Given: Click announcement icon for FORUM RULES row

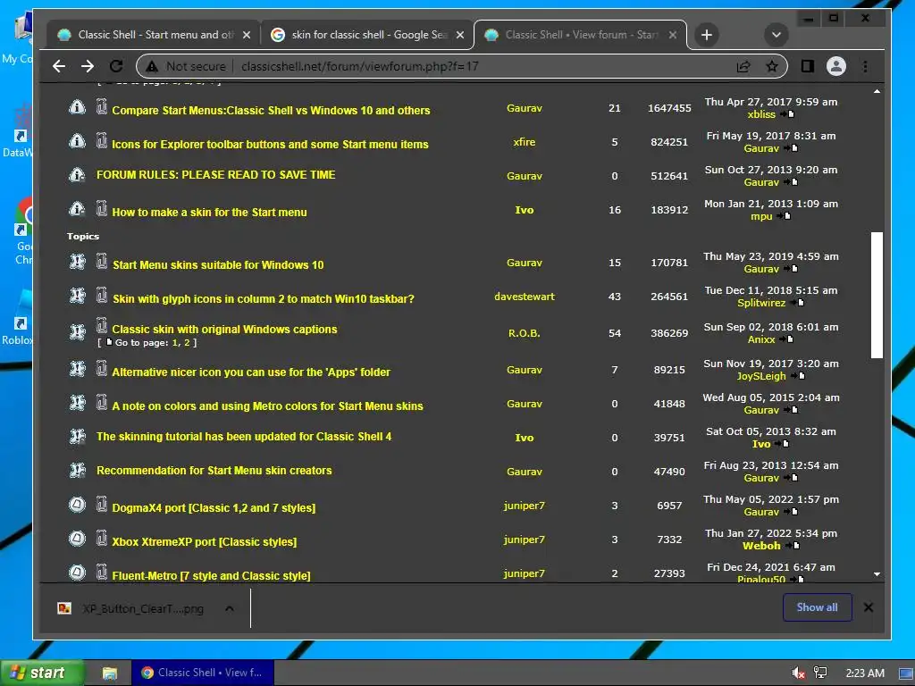Looking at the screenshot, I should pyautogui.click(x=77, y=175).
